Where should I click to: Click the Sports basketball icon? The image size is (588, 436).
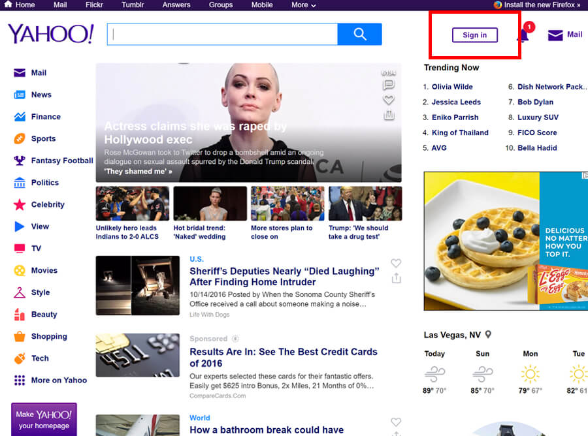point(20,138)
